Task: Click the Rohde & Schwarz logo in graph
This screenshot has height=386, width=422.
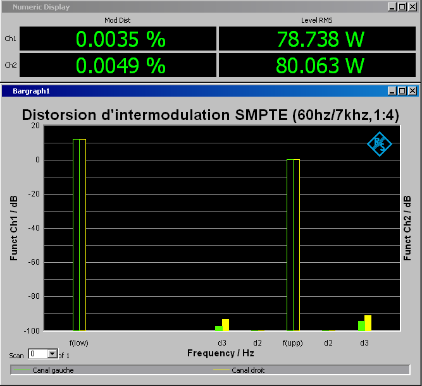Action: click(x=380, y=144)
